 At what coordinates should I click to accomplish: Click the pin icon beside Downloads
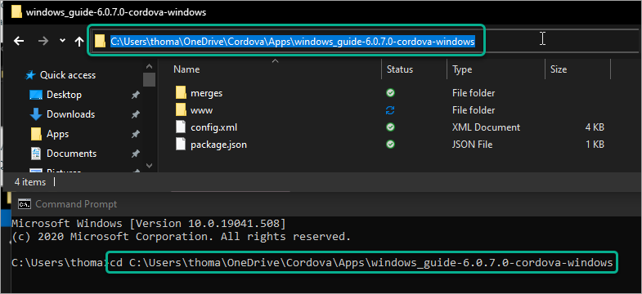tap(135, 115)
